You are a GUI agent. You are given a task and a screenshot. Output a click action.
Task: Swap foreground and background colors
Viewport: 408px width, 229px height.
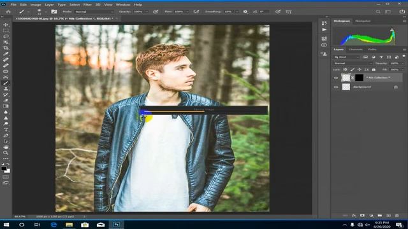(8, 164)
